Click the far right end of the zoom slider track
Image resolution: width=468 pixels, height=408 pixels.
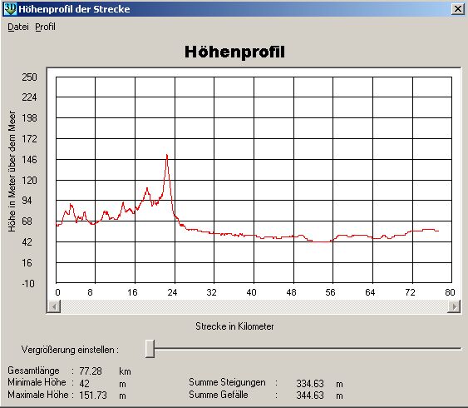(x=460, y=349)
